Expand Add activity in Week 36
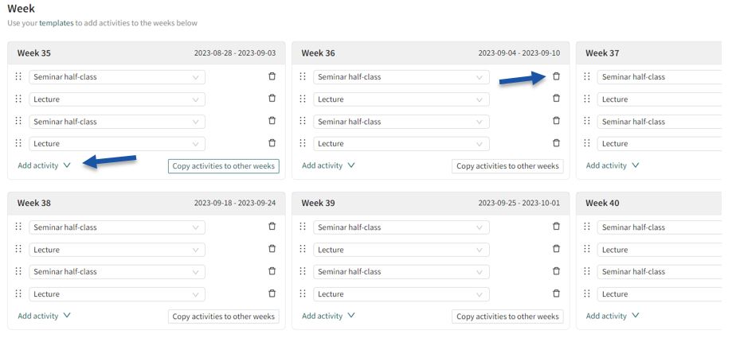The width and height of the screenshot is (736, 346). [328, 165]
